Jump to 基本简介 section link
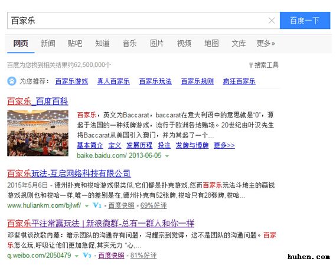 point(90,145)
